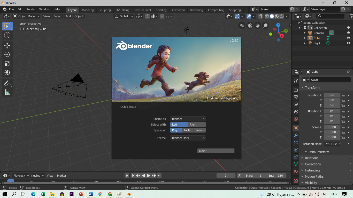Viewport: 353px width, 198px height.
Task: Choose the Measure ruler tool
Action: pyautogui.click(x=7, y=92)
